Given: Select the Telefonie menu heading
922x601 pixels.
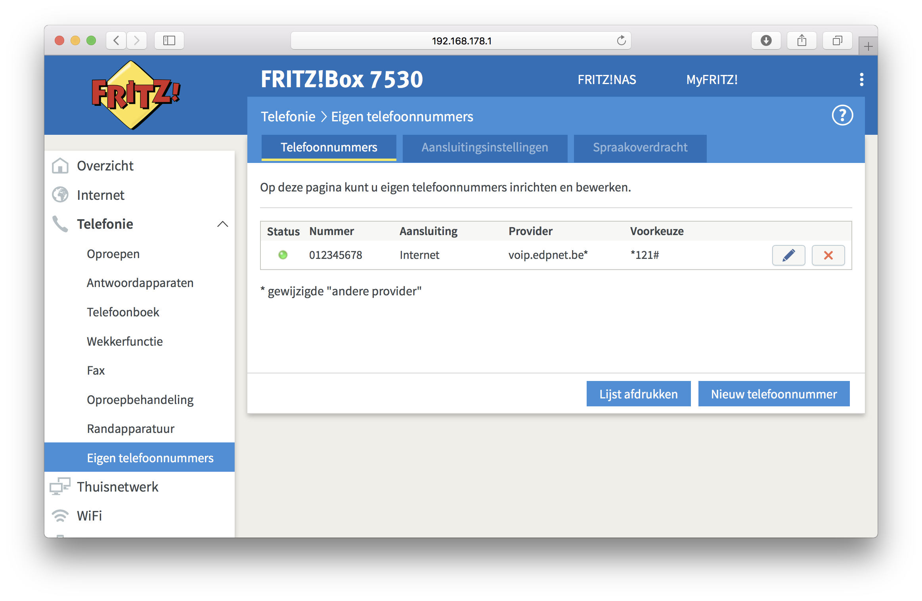Looking at the screenshot, I should click(x=105, y=224).
